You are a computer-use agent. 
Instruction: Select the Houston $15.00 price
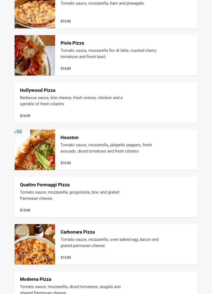[x=66, y=163]
